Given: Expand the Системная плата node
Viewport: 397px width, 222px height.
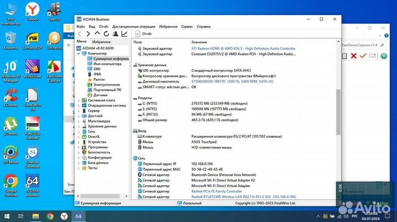Looking at the screenshot, I should click(78, 101).
